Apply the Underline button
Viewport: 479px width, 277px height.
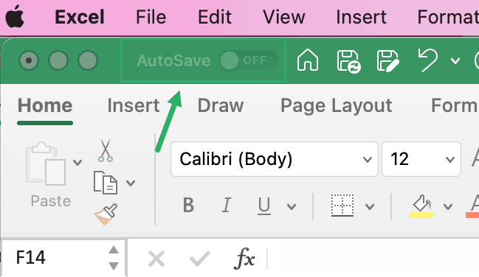tap(264, 206)
